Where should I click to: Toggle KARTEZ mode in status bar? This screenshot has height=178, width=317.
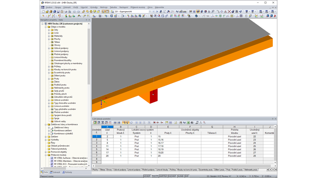pos(163,176)
